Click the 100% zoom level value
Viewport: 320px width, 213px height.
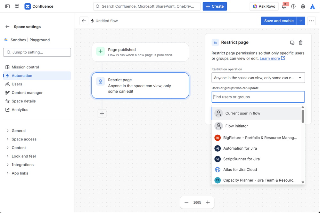point(197,202)
